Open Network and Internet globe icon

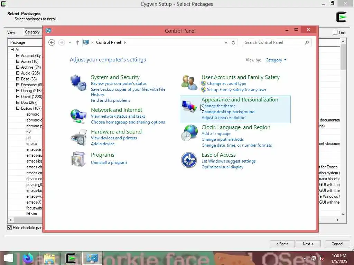click(78, 116)
